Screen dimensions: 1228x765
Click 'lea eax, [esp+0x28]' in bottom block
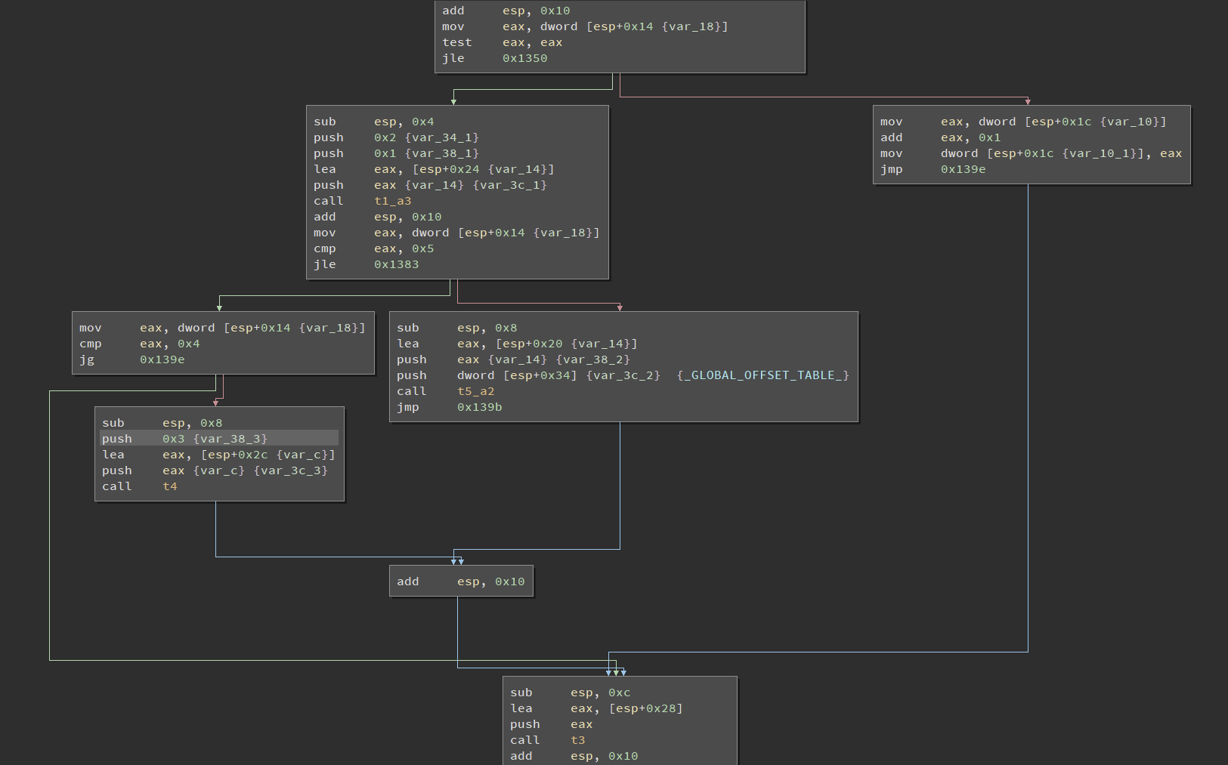coord(597,708)
